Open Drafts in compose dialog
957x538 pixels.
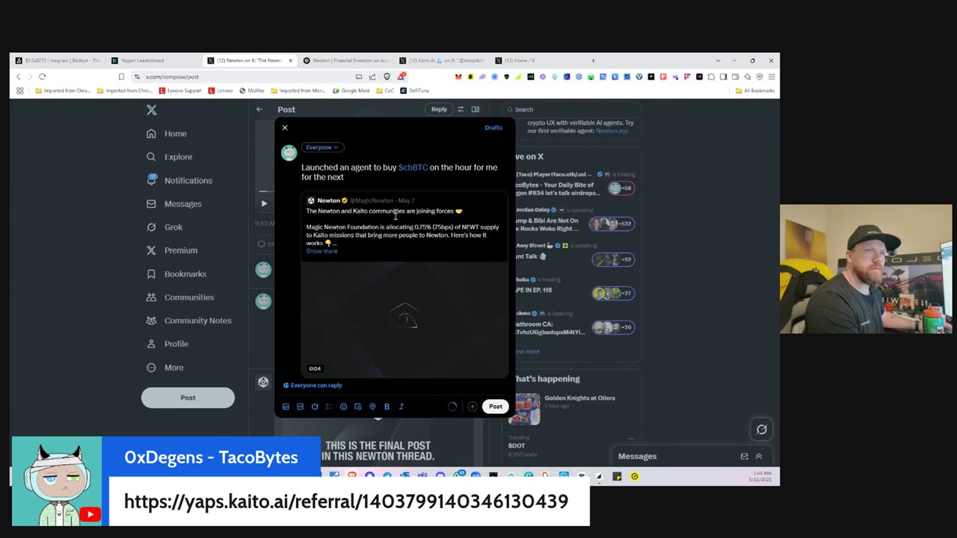tap(493, 128)
